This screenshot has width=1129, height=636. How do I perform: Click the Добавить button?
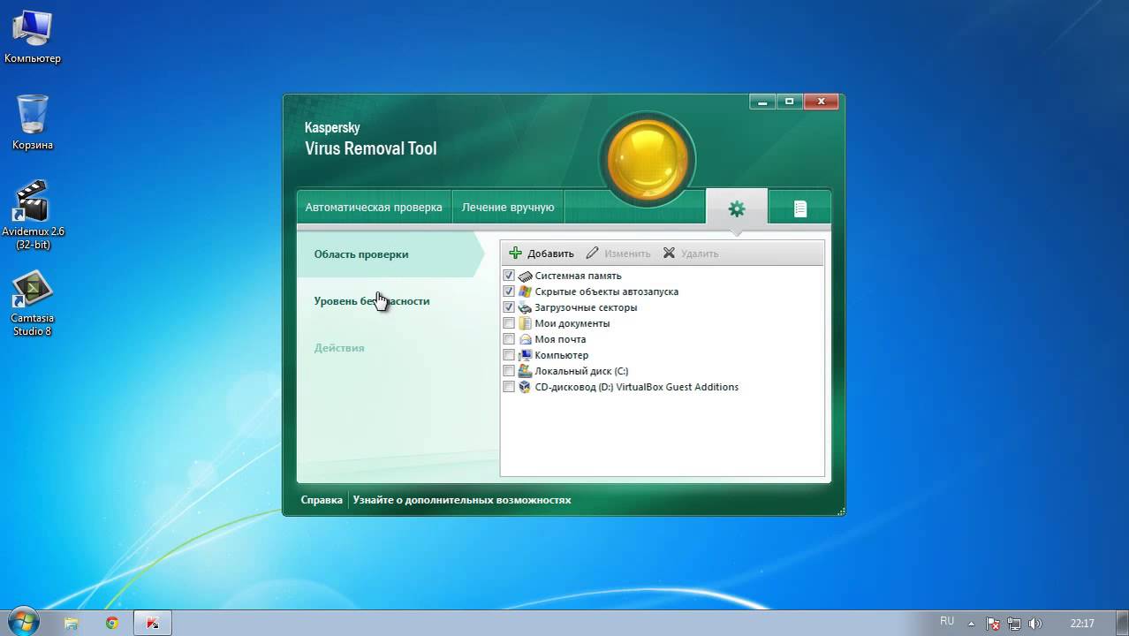tap(542, 254)
